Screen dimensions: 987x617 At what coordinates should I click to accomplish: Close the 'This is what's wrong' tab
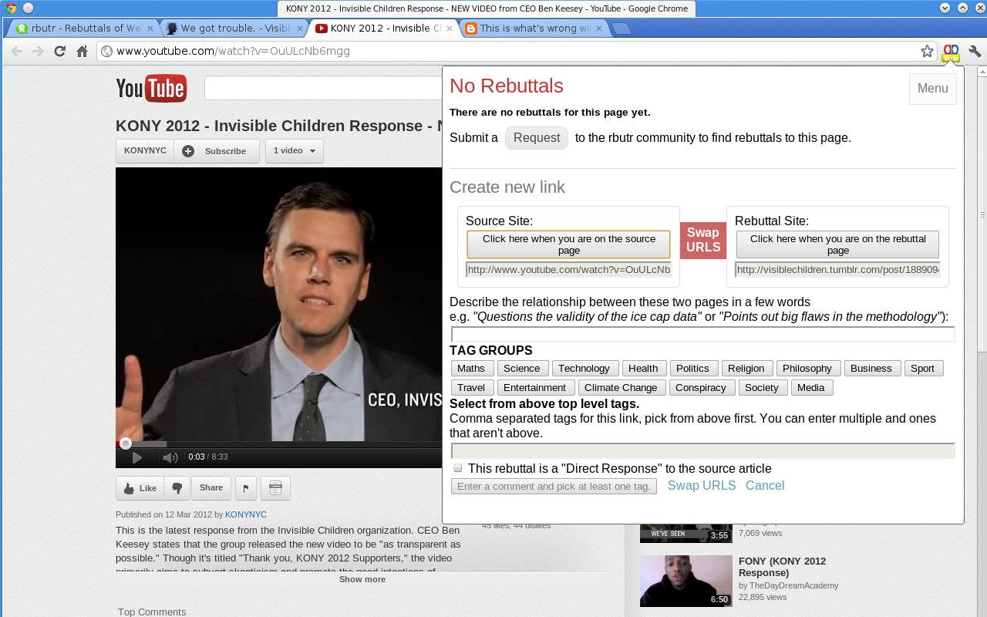point(598,29)
